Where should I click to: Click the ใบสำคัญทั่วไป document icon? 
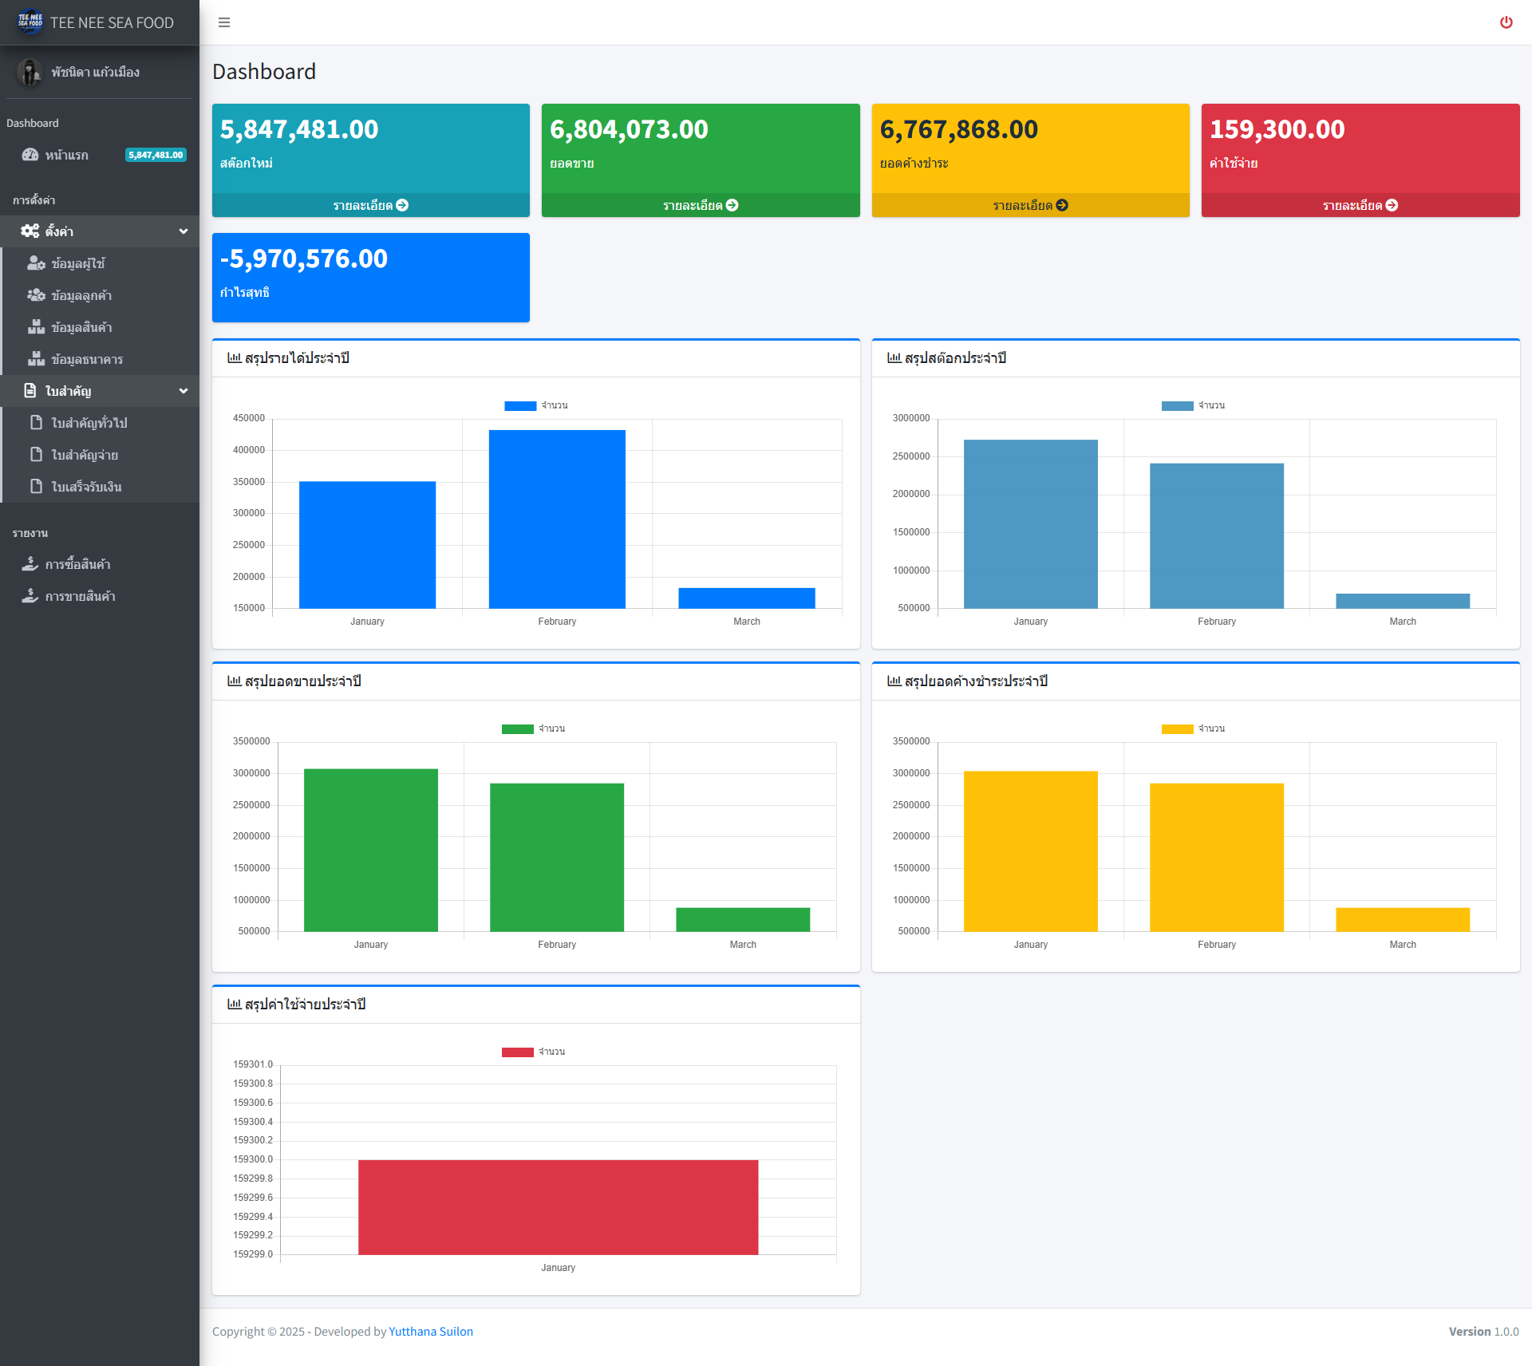pos(36,423)
